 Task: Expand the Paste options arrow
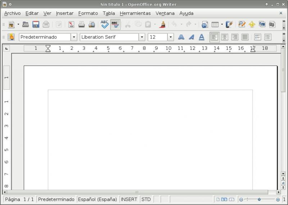[155, 24]
